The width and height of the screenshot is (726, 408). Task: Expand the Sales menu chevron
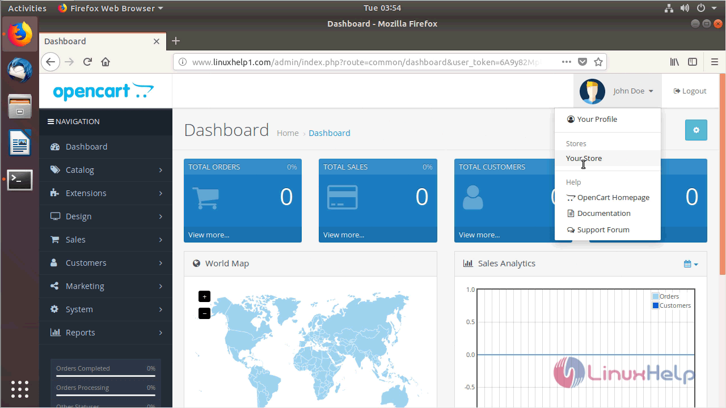pyautogui.click(x=161, y=240)
